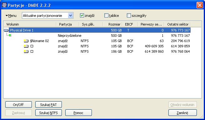Click volume icon of the 186 GB row
This screenshot has height=120, width=205.
pos(26,51)
